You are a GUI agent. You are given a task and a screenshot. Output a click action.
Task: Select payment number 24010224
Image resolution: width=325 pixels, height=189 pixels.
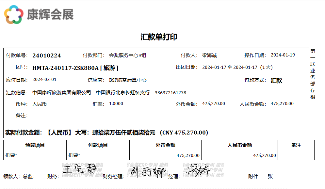click(47, 55)
